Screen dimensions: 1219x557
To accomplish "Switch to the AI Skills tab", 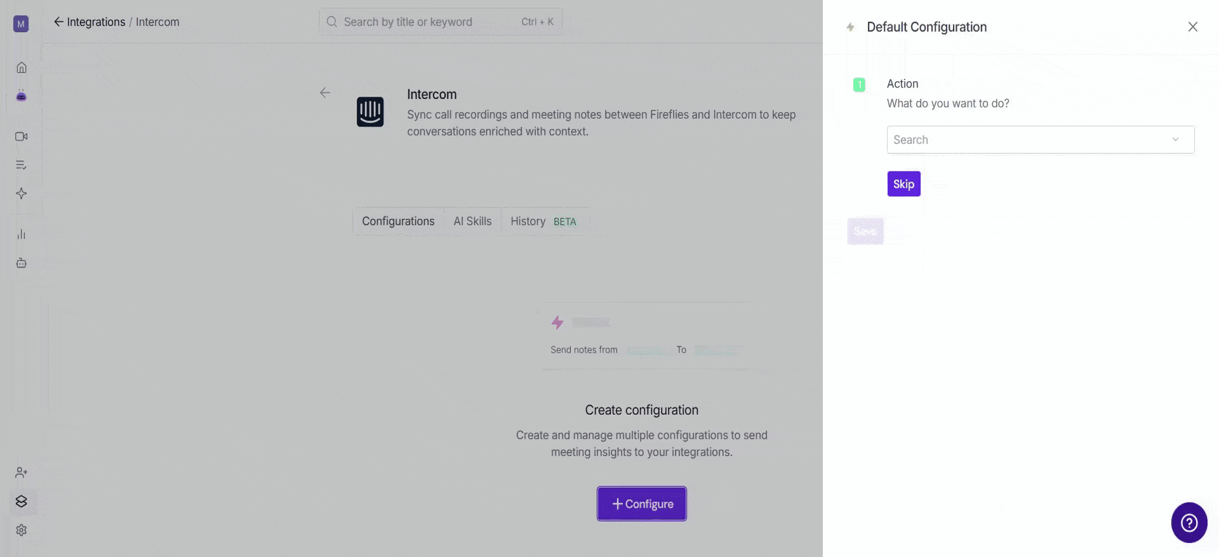I will [x=472, y=221].
